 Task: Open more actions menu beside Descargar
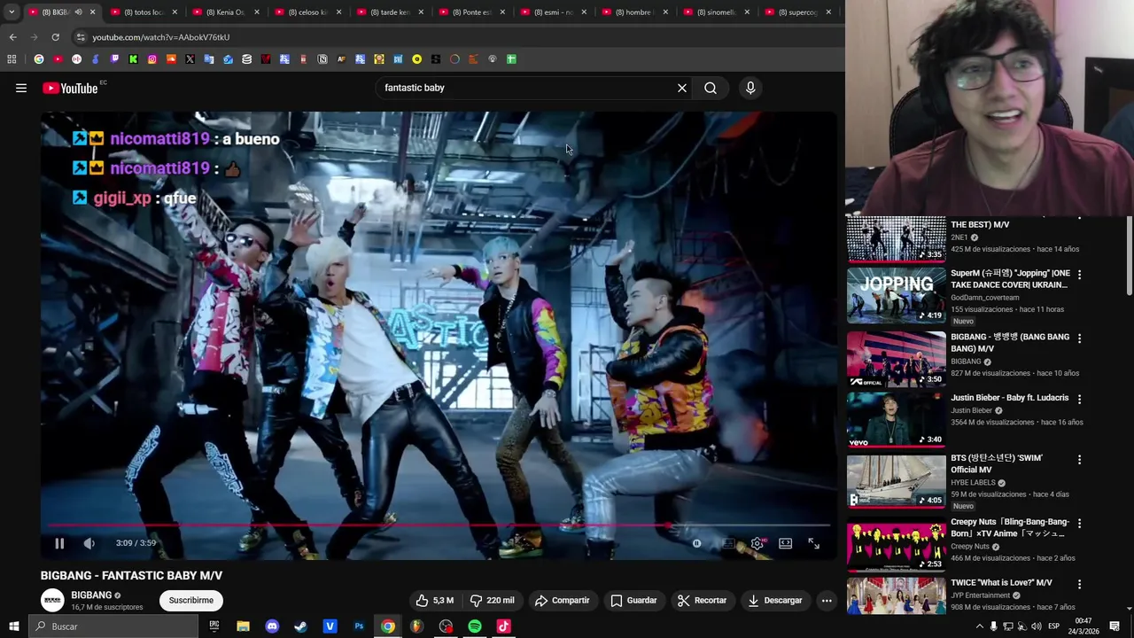pyautogui.click(x=827, y=600)
